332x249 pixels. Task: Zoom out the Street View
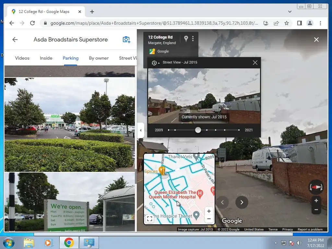pyautogui.click(x=316, y=210)
